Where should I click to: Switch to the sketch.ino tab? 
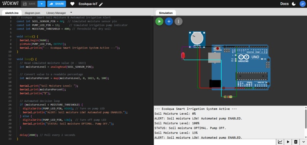point(12,13)
